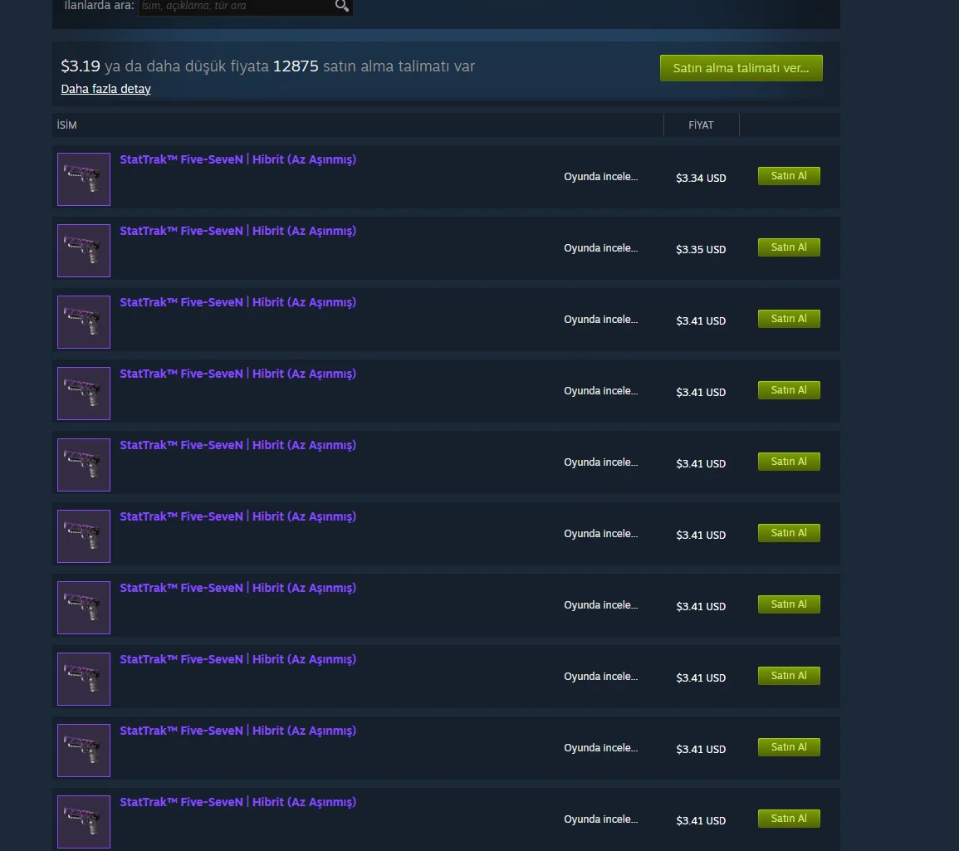
Task: Click 'Satın Al' on the fifth listing
Action: (788, 462)
